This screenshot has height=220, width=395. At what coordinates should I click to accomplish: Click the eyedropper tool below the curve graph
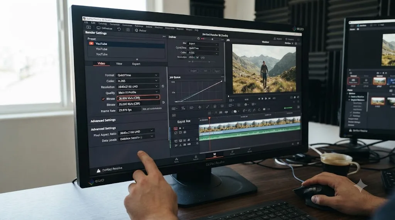coord(207,107)
